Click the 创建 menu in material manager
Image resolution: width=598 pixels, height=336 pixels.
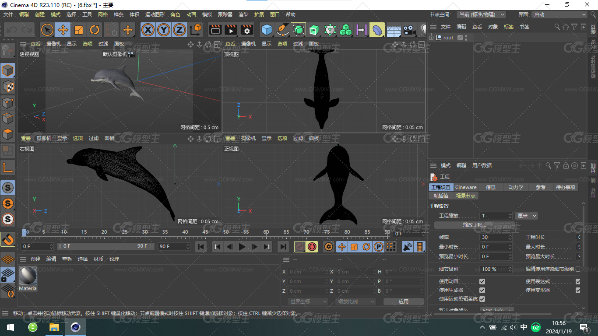point(35,259)
